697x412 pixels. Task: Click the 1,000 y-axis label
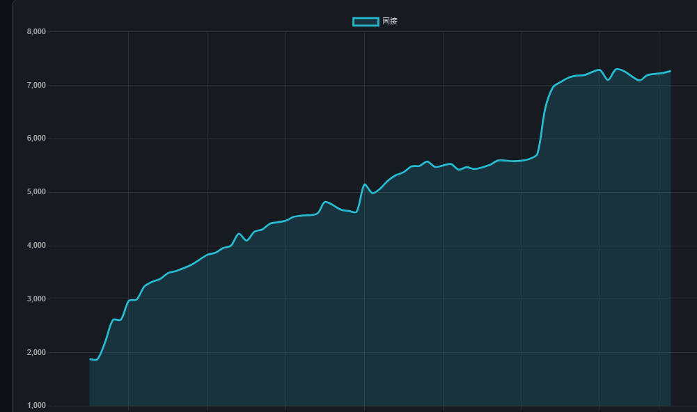point(36,405)
